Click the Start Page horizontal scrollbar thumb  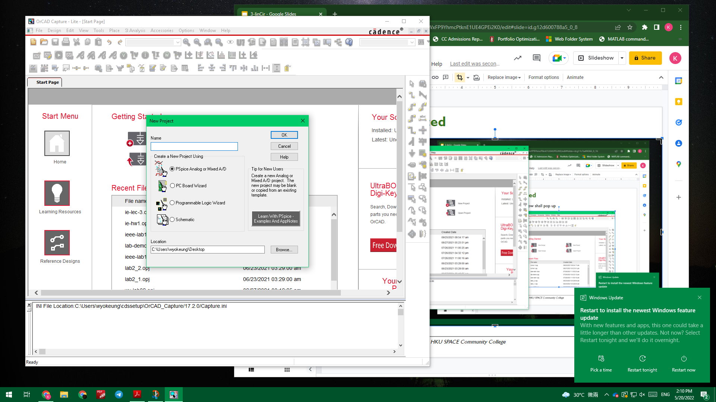(191, 293)
